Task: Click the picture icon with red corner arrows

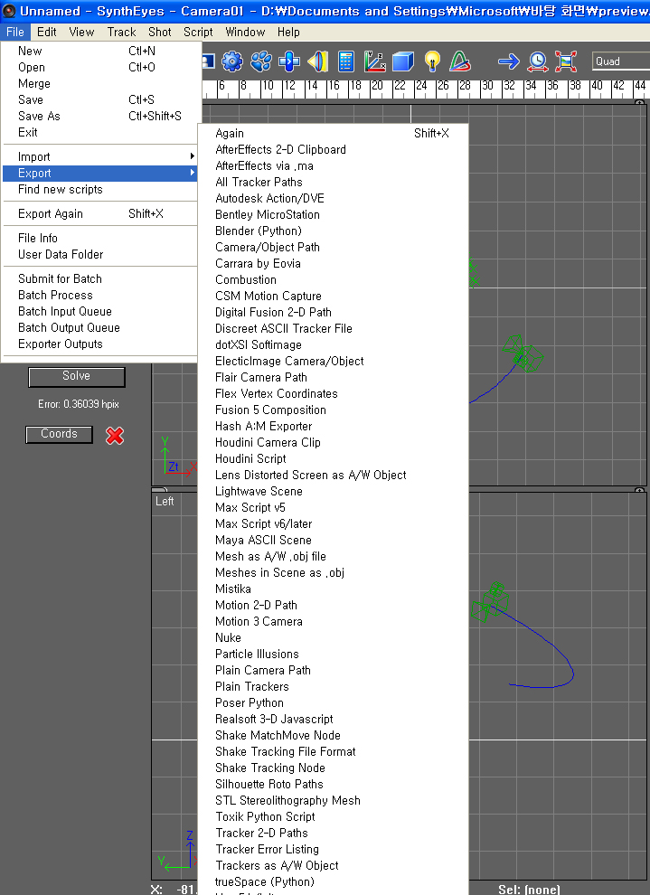Action: pos(566,61)
